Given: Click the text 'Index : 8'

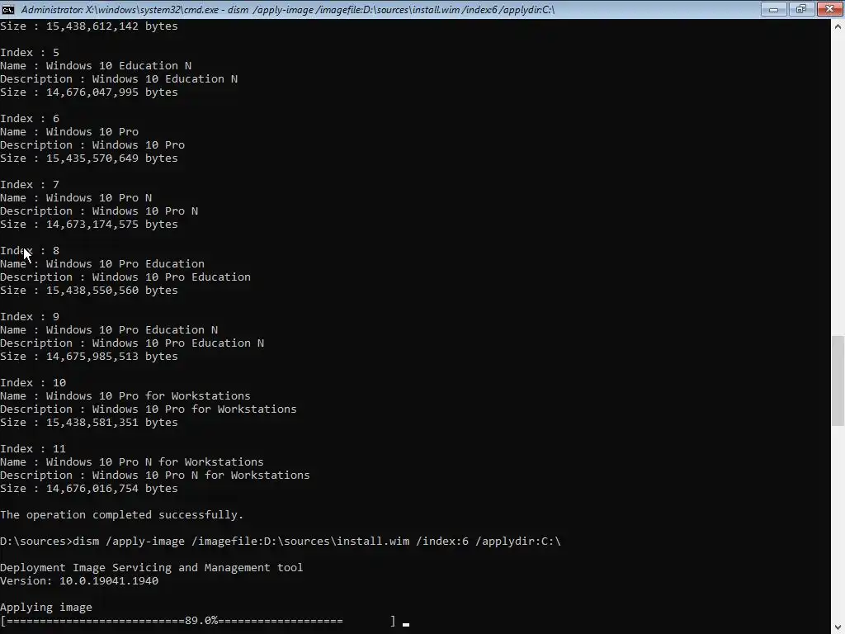Looking at the screenshot, I should (30, 251).
